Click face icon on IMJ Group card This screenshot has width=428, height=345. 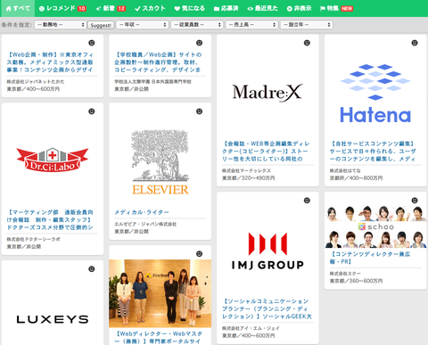coord(307,201)
